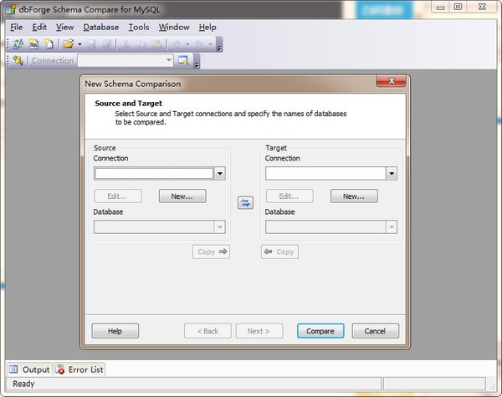The image size is (502, 397).
Task: Click Copy source to target button
Action: coord(212,252)
